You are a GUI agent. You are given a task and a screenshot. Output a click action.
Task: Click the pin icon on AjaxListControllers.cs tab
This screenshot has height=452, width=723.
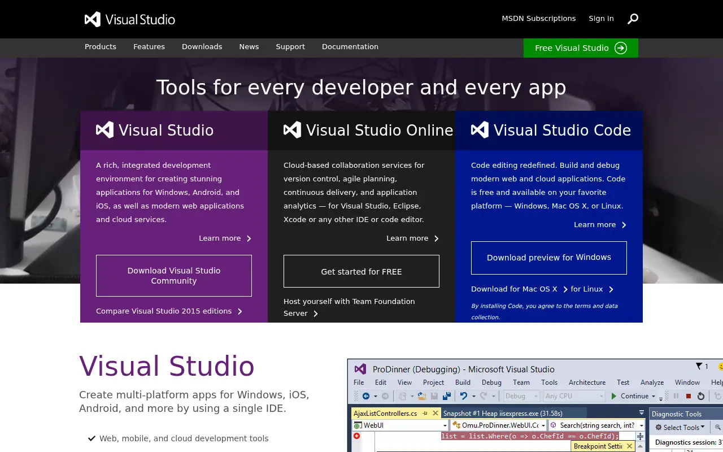pos(425,414)
